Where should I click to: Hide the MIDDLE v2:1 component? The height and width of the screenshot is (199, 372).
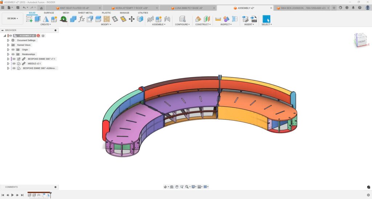click(14, 63)
